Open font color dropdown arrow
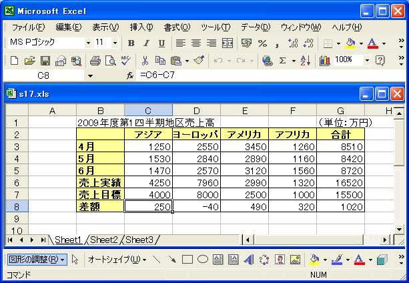This screenshot has width=409, height=283. point(384,43)
